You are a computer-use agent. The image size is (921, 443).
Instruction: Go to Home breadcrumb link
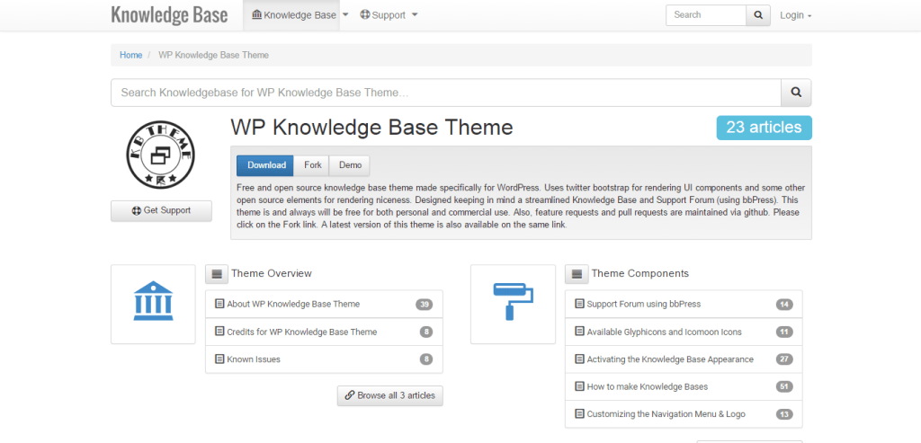[131, 55]
